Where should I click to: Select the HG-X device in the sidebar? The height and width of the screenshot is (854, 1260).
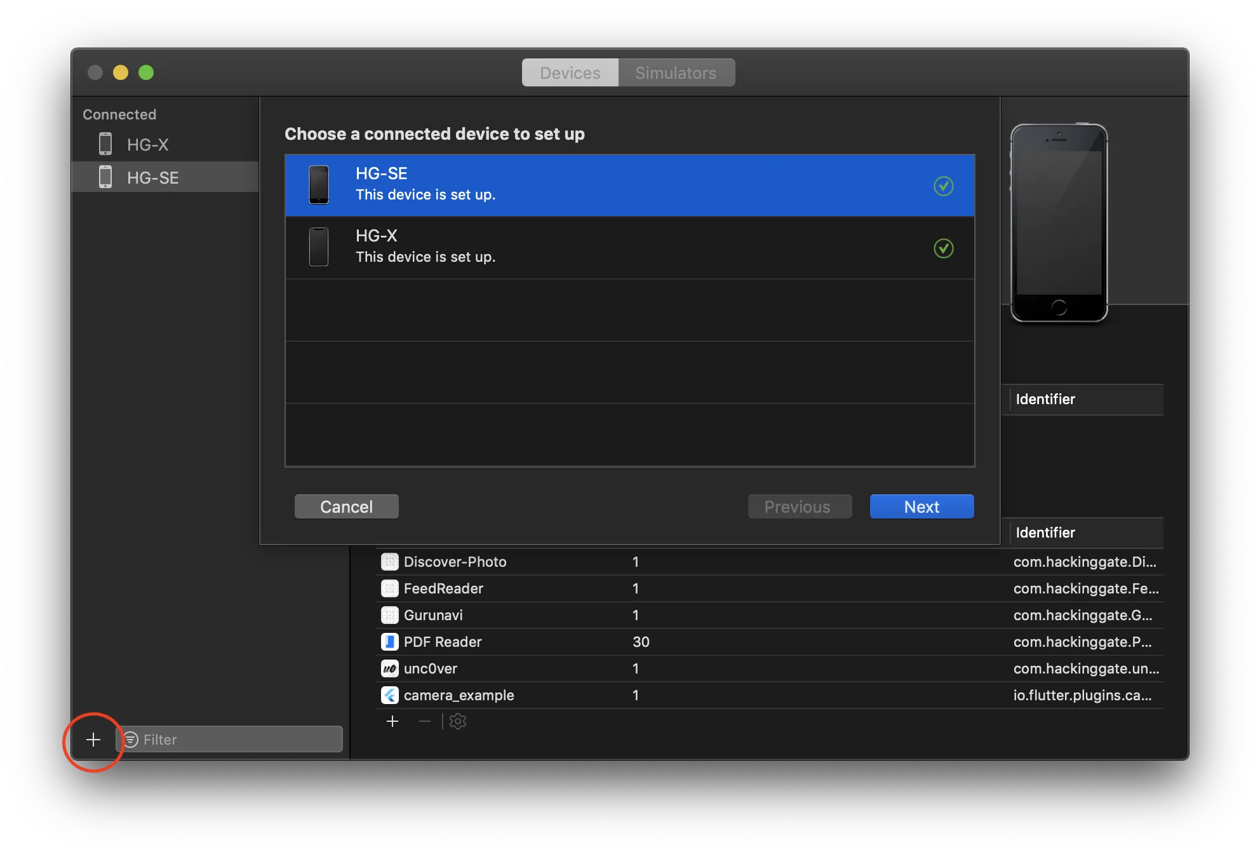(147, 144)
